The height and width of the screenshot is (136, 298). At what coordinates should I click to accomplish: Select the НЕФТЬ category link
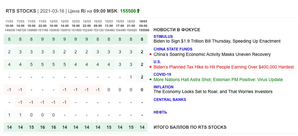click(x=160, y=112)
